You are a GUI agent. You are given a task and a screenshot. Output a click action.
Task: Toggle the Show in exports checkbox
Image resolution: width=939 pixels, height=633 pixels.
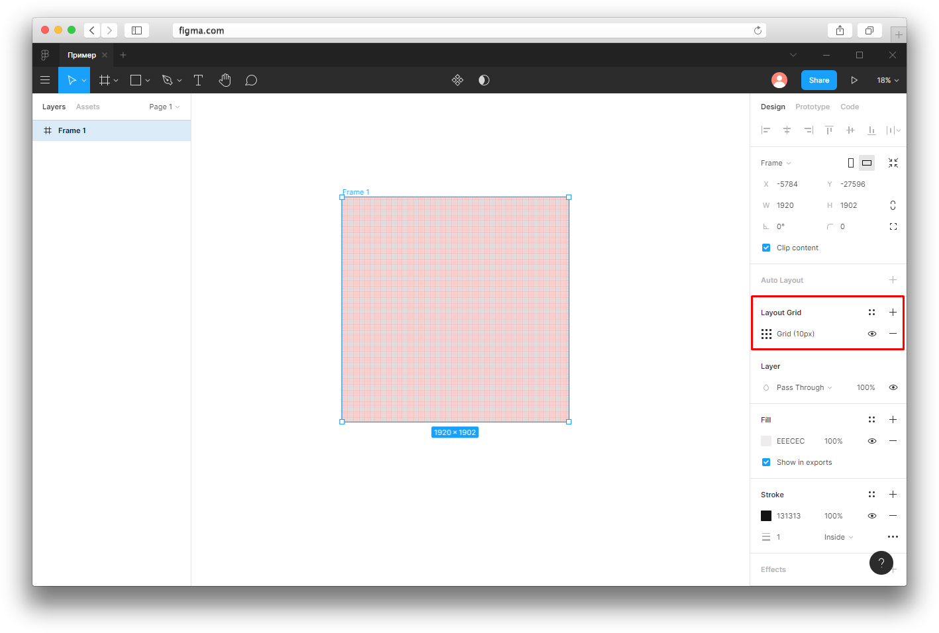(x=766, y=462)
